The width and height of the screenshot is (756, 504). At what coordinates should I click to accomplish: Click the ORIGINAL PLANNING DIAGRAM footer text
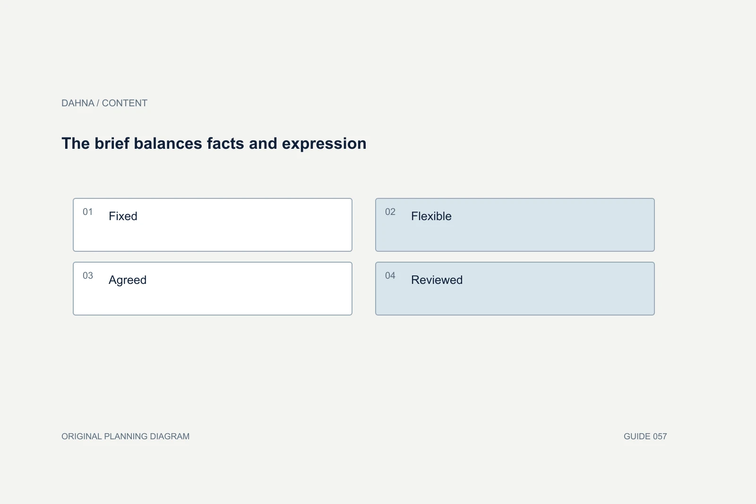(x=126, y=436)
